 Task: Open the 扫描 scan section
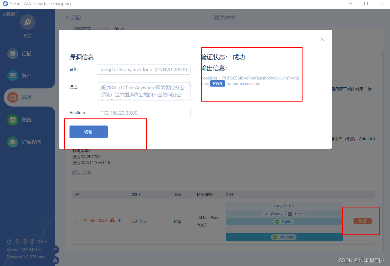tap(20, 53)
